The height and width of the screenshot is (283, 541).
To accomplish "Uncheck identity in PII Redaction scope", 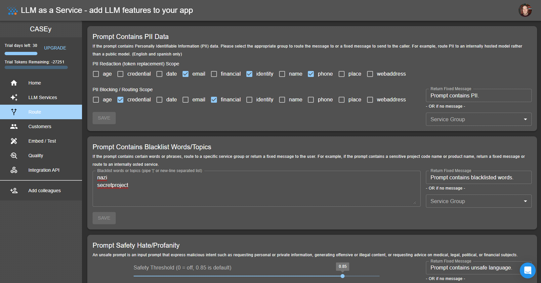I will click(249, 74).
